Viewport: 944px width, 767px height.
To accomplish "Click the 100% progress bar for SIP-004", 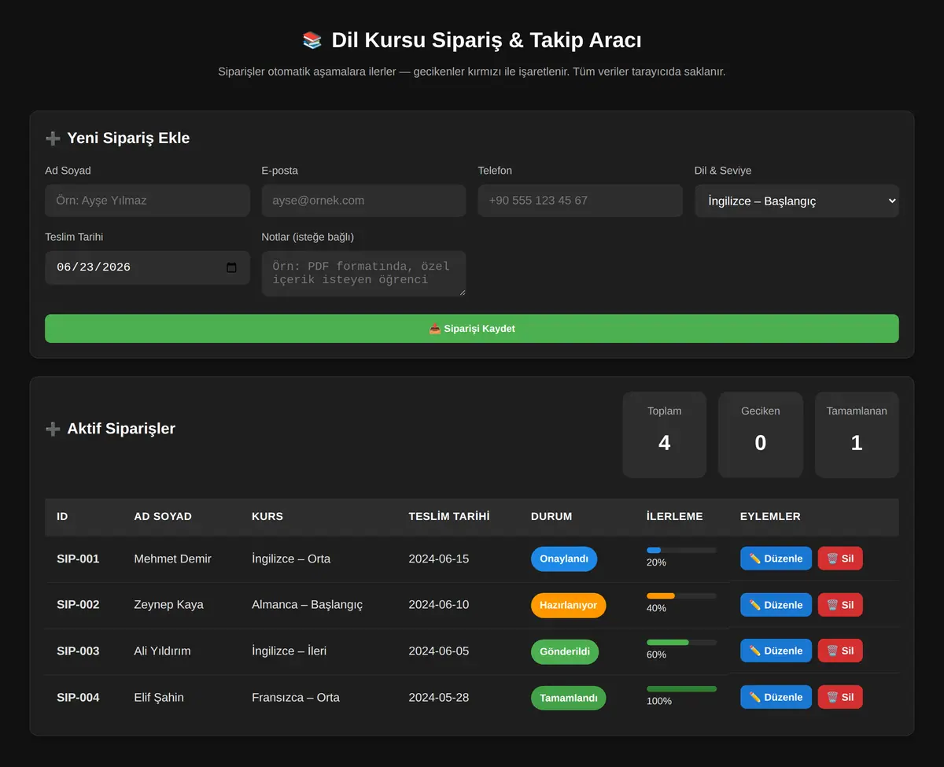I will pos(681,689).
